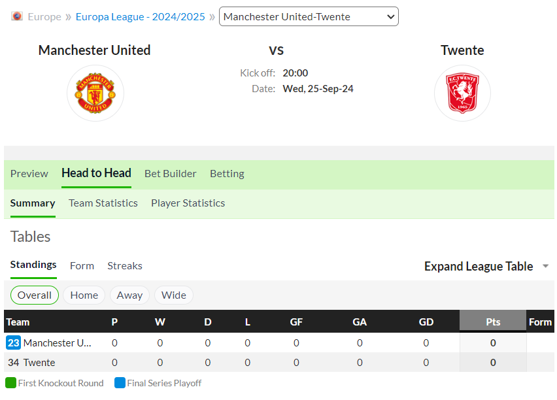557x400 pixels.
Task: Click the Expand League Table arrow icon
Action: (546, 266)
